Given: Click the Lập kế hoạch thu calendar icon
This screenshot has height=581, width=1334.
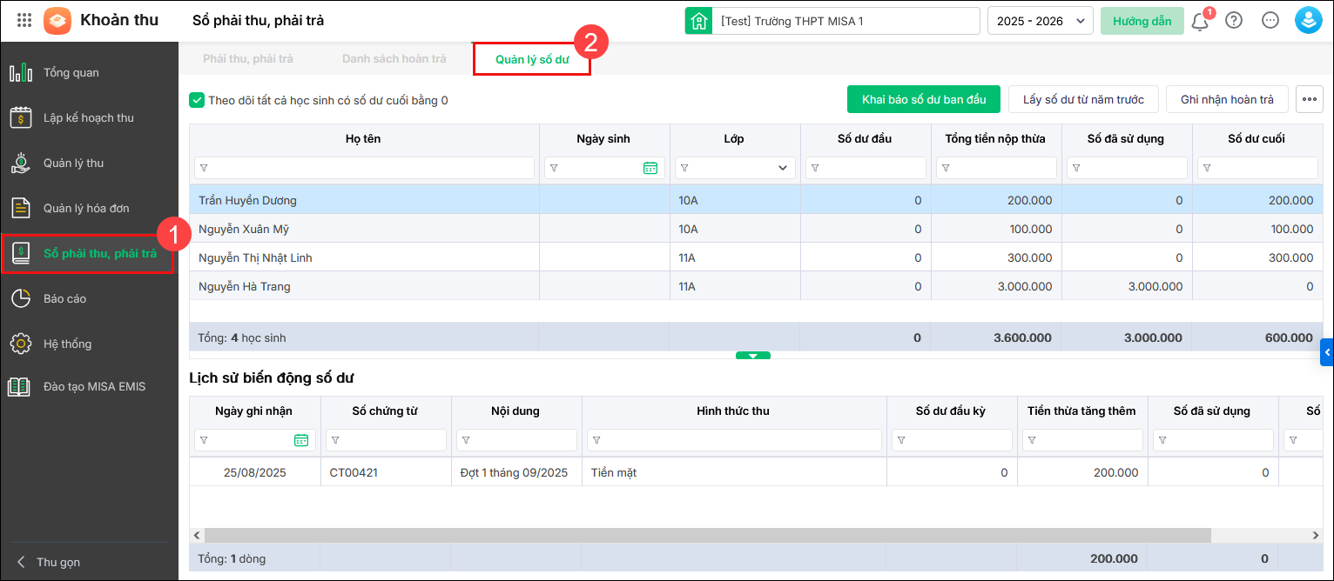Looking at the screenshot, I should 21,117.
